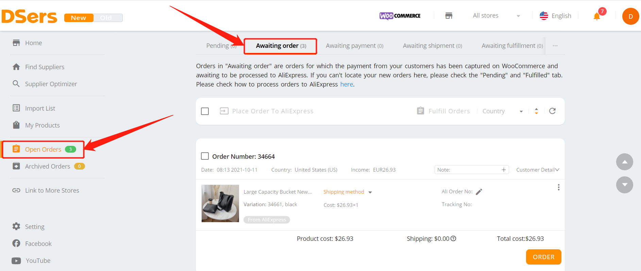Viewport: 641px width, 271px height.
Task: Switch to Awaiting shipment tab
Action: point(432,46)
